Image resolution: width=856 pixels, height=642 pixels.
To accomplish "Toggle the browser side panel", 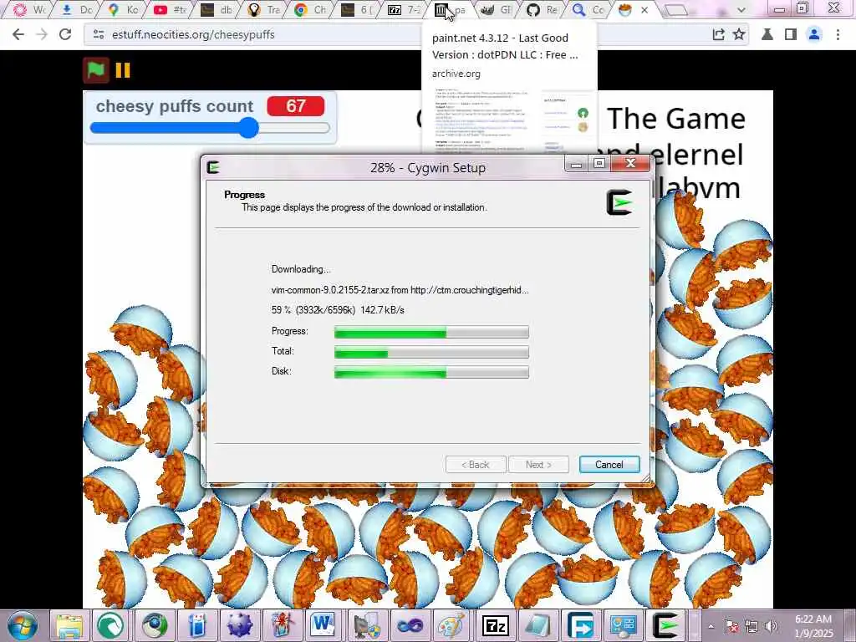I will [x=790, y=34].
